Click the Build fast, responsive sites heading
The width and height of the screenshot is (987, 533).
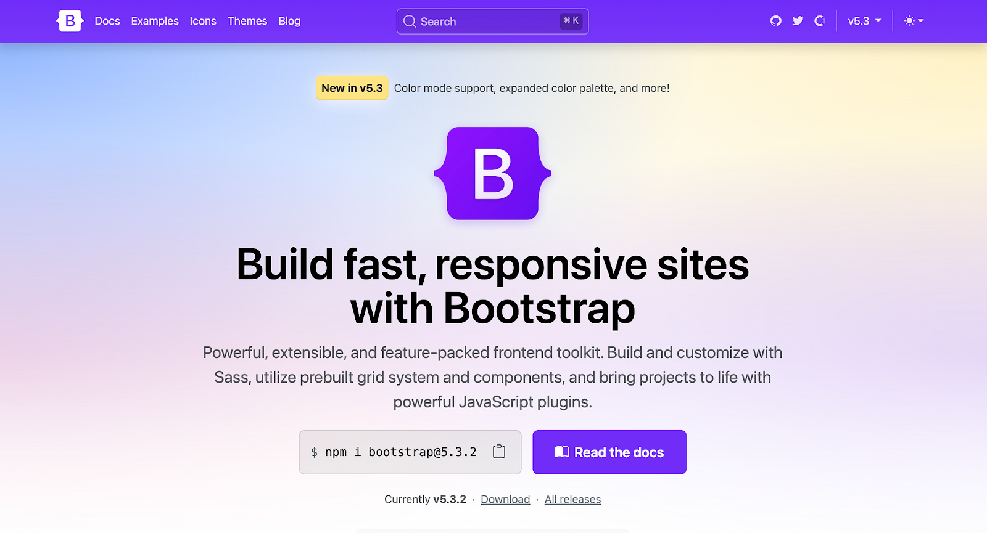(493, 286)
